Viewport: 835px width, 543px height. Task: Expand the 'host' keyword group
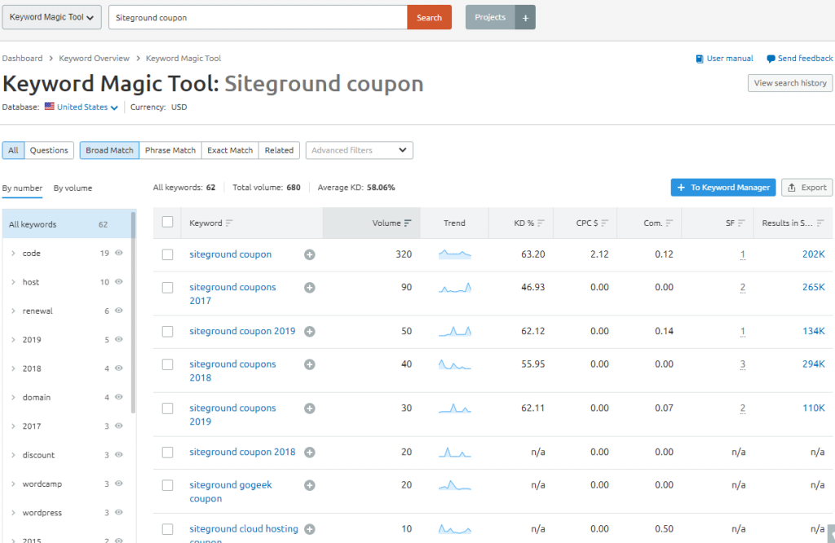click(x=13, y=282)
